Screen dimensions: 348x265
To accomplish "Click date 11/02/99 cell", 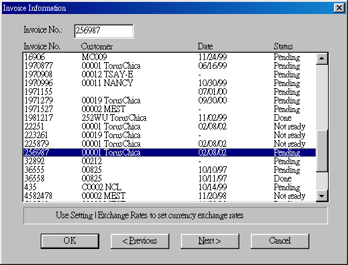I will click(213, 117).
